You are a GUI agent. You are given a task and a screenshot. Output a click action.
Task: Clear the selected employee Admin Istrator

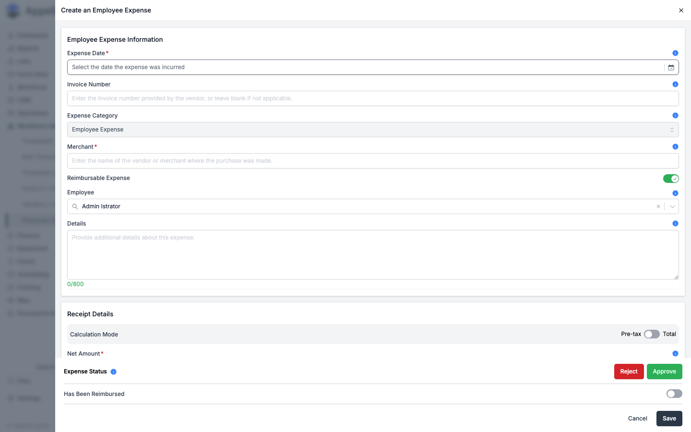tap(658, 206)
